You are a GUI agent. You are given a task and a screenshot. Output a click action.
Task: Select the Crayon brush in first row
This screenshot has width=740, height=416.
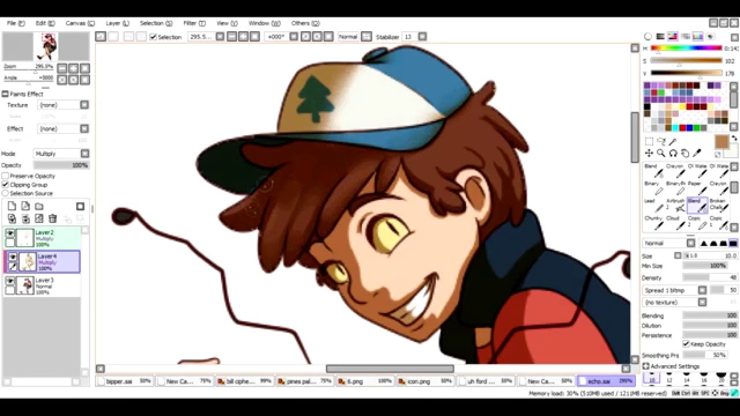pyautogui.click(x=675, y=170)
